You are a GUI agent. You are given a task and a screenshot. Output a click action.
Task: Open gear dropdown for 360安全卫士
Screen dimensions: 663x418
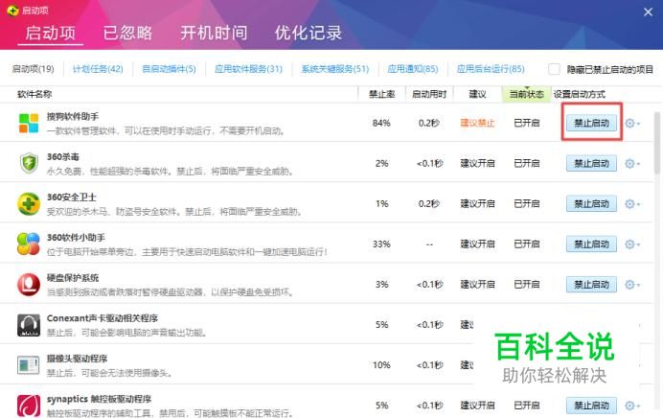coord(632,204)
